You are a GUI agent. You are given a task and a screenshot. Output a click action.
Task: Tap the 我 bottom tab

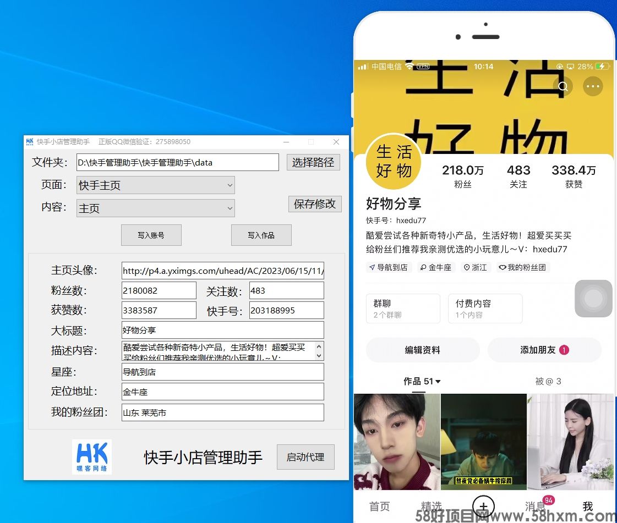[x=587, y=507]
